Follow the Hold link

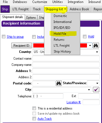pos(91,36)
